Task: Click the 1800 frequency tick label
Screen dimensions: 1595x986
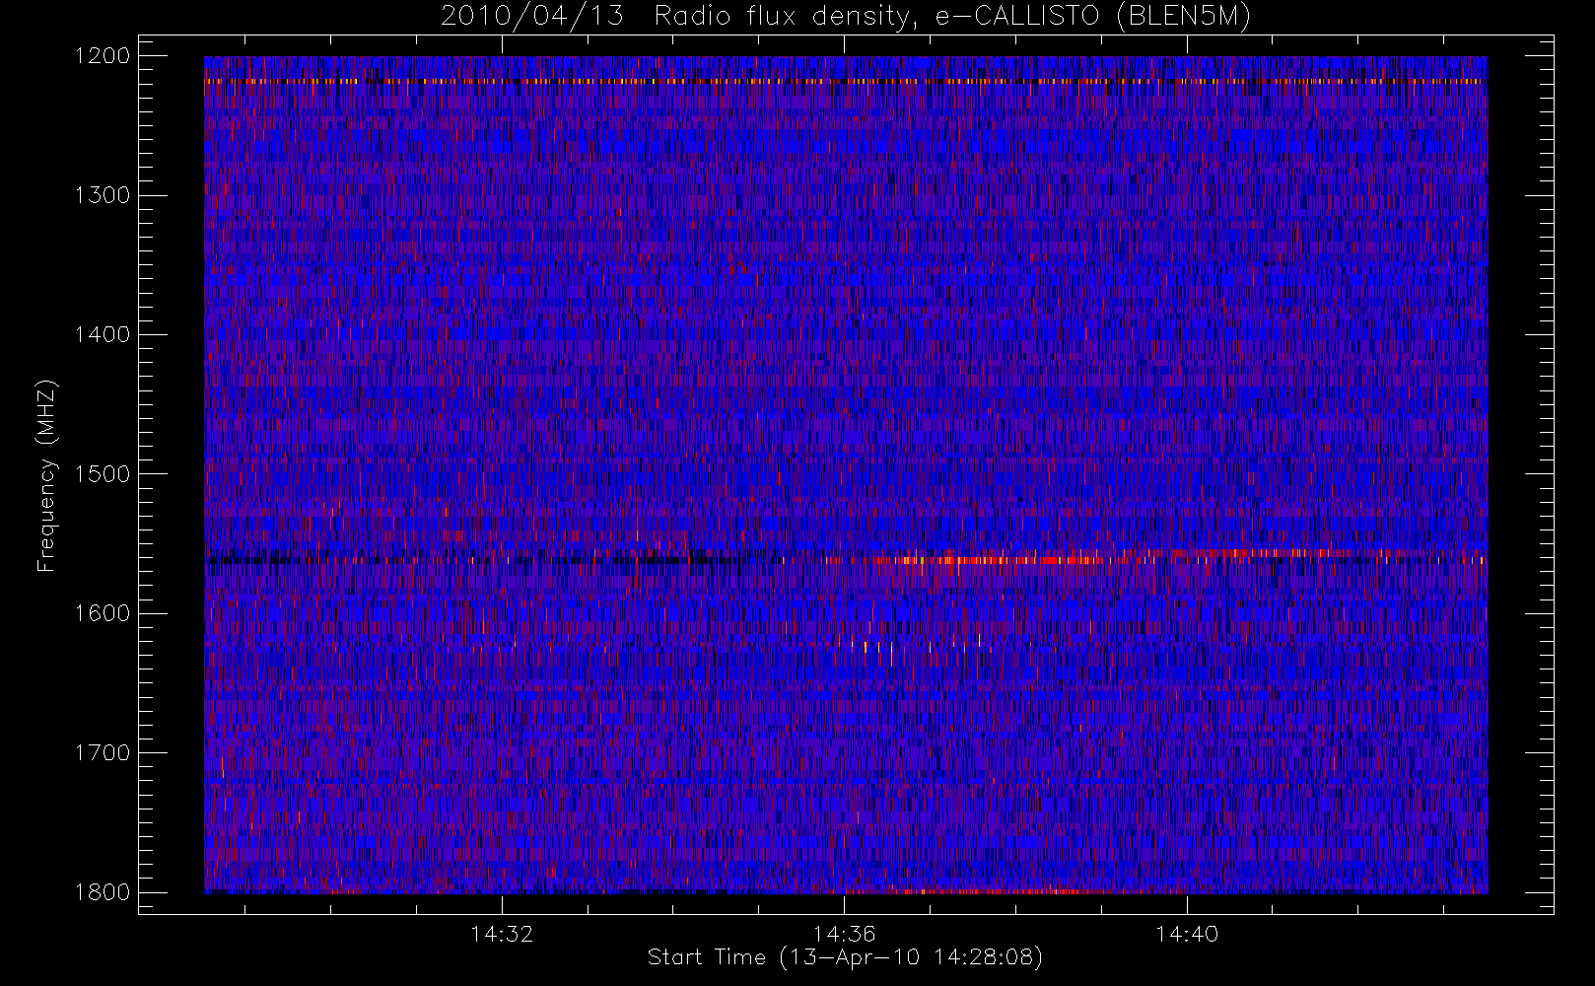Action: [103, 892]
